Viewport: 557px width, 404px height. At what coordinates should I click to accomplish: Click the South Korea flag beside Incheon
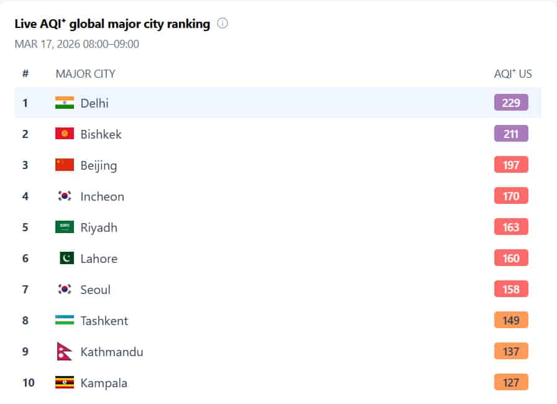(64, 196)
